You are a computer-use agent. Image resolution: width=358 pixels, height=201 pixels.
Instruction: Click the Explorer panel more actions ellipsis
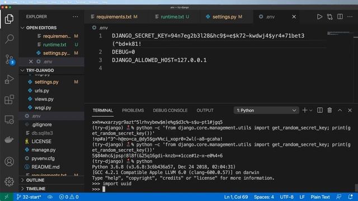[75, 17]
